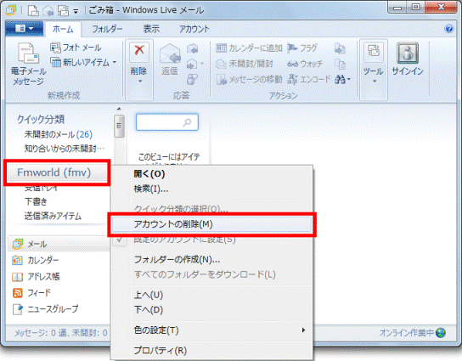Choose Properties (プロパティ) in context menu
The width and height of the screenshot is (462, 361).
pyautogui.click(x=211, y=351)
